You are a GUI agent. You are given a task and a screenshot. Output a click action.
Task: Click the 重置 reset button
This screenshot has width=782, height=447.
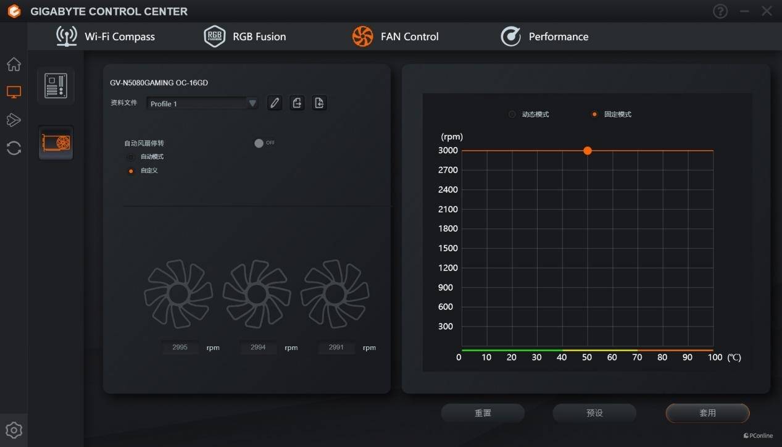click(x=483, y=413)
